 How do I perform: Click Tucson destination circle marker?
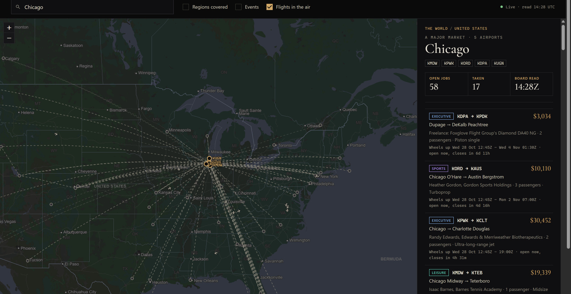point(28,261)
